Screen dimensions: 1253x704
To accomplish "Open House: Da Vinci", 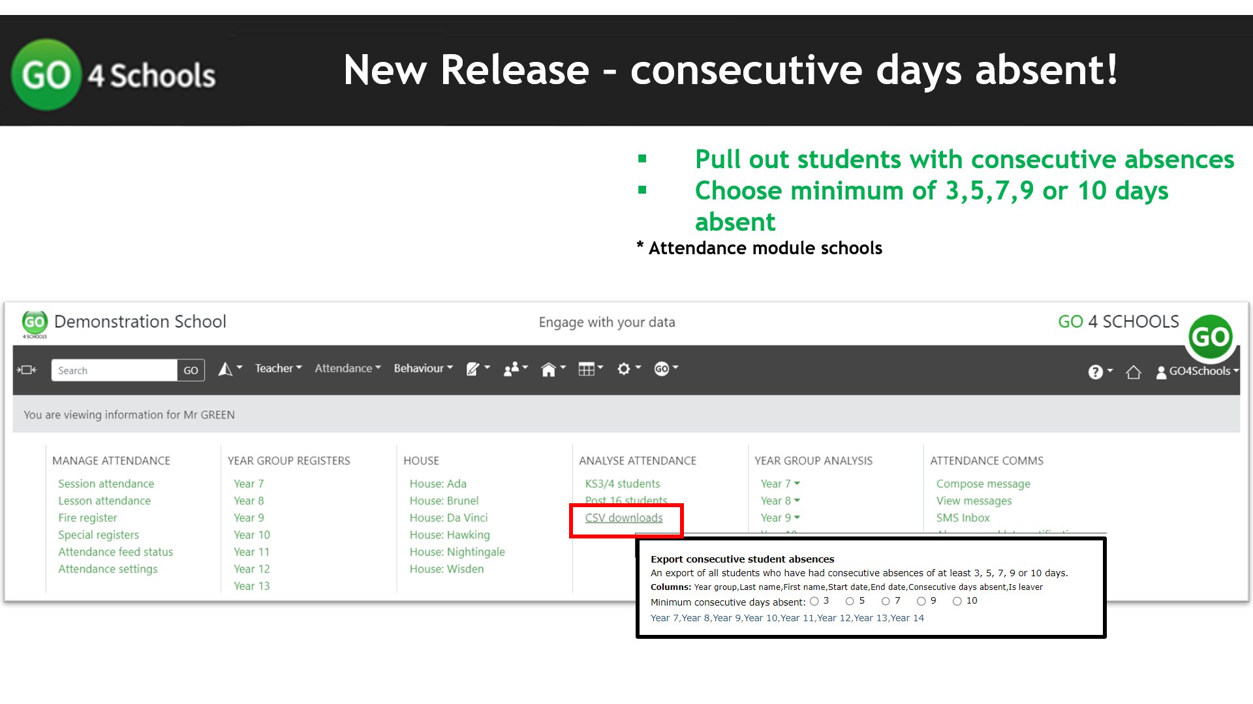I will pos(448,518).
